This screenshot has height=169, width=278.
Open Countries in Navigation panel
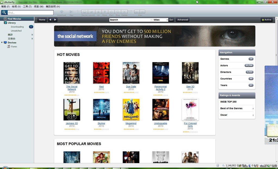click(x=237, y=79)
